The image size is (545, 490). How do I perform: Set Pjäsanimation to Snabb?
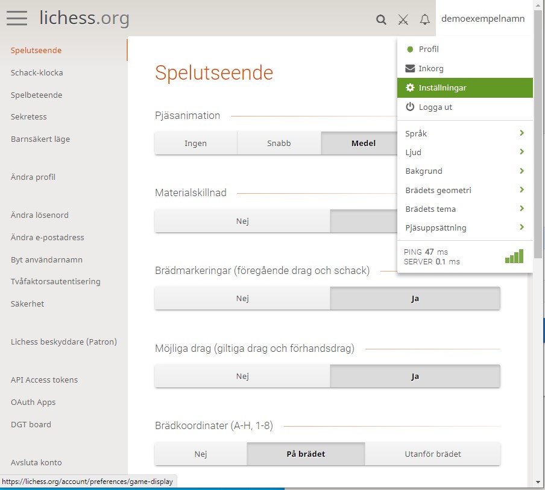[x=279, y=144]
